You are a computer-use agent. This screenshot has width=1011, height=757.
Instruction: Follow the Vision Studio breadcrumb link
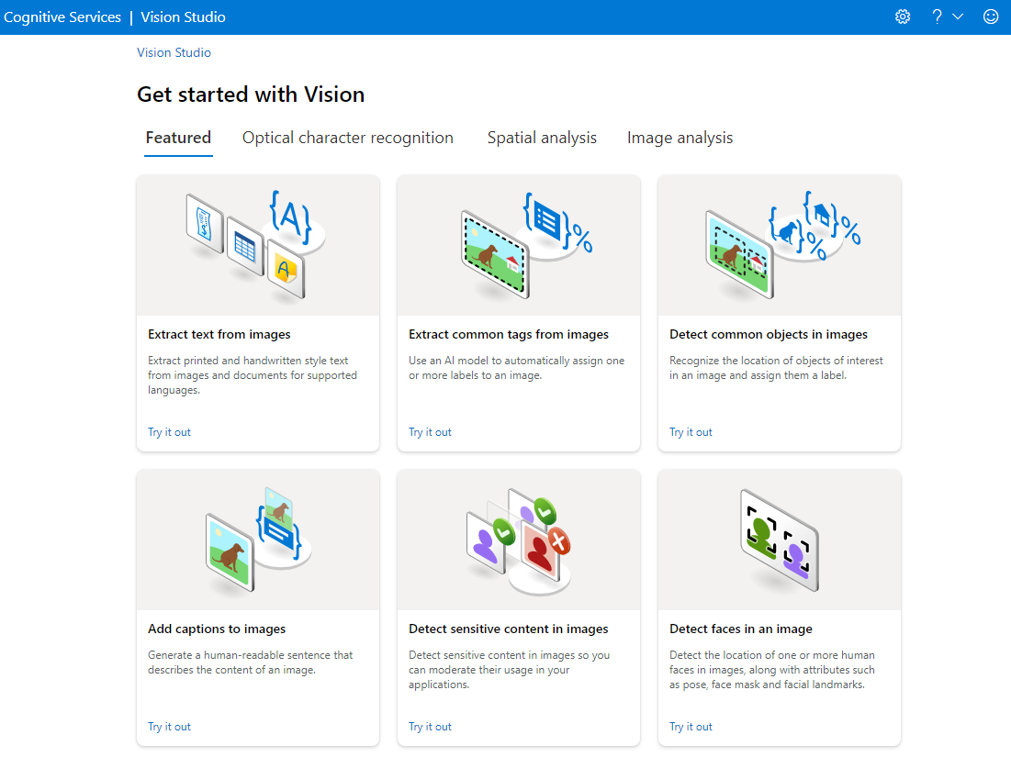point(174,53)
